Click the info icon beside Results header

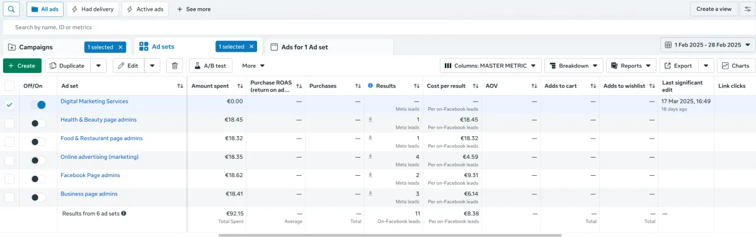370,86
